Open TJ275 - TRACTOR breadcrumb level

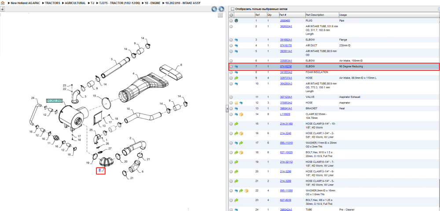tap(120, 3)
